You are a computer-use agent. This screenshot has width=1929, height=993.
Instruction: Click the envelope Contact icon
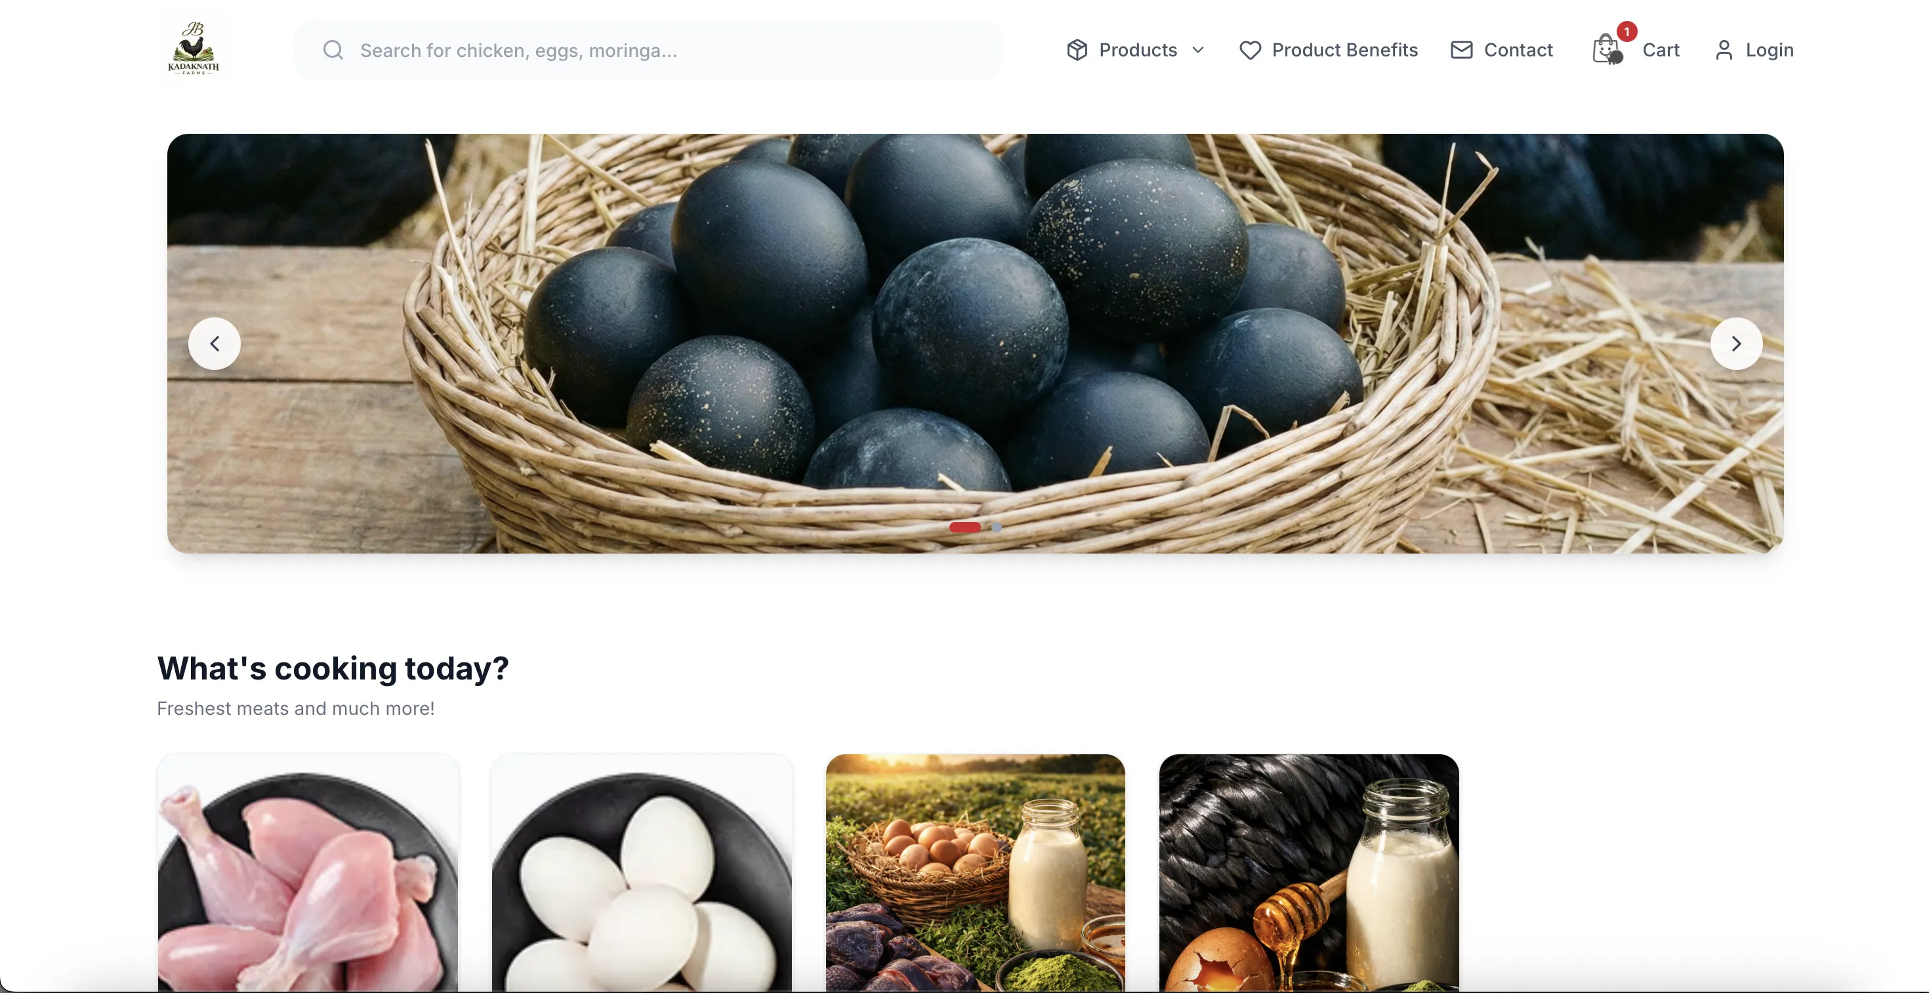(1461, 50)
